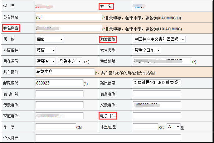Open the city dropdown showing 乌鲁木齐
The image size is (214, 143).
(x=70, y=61)
